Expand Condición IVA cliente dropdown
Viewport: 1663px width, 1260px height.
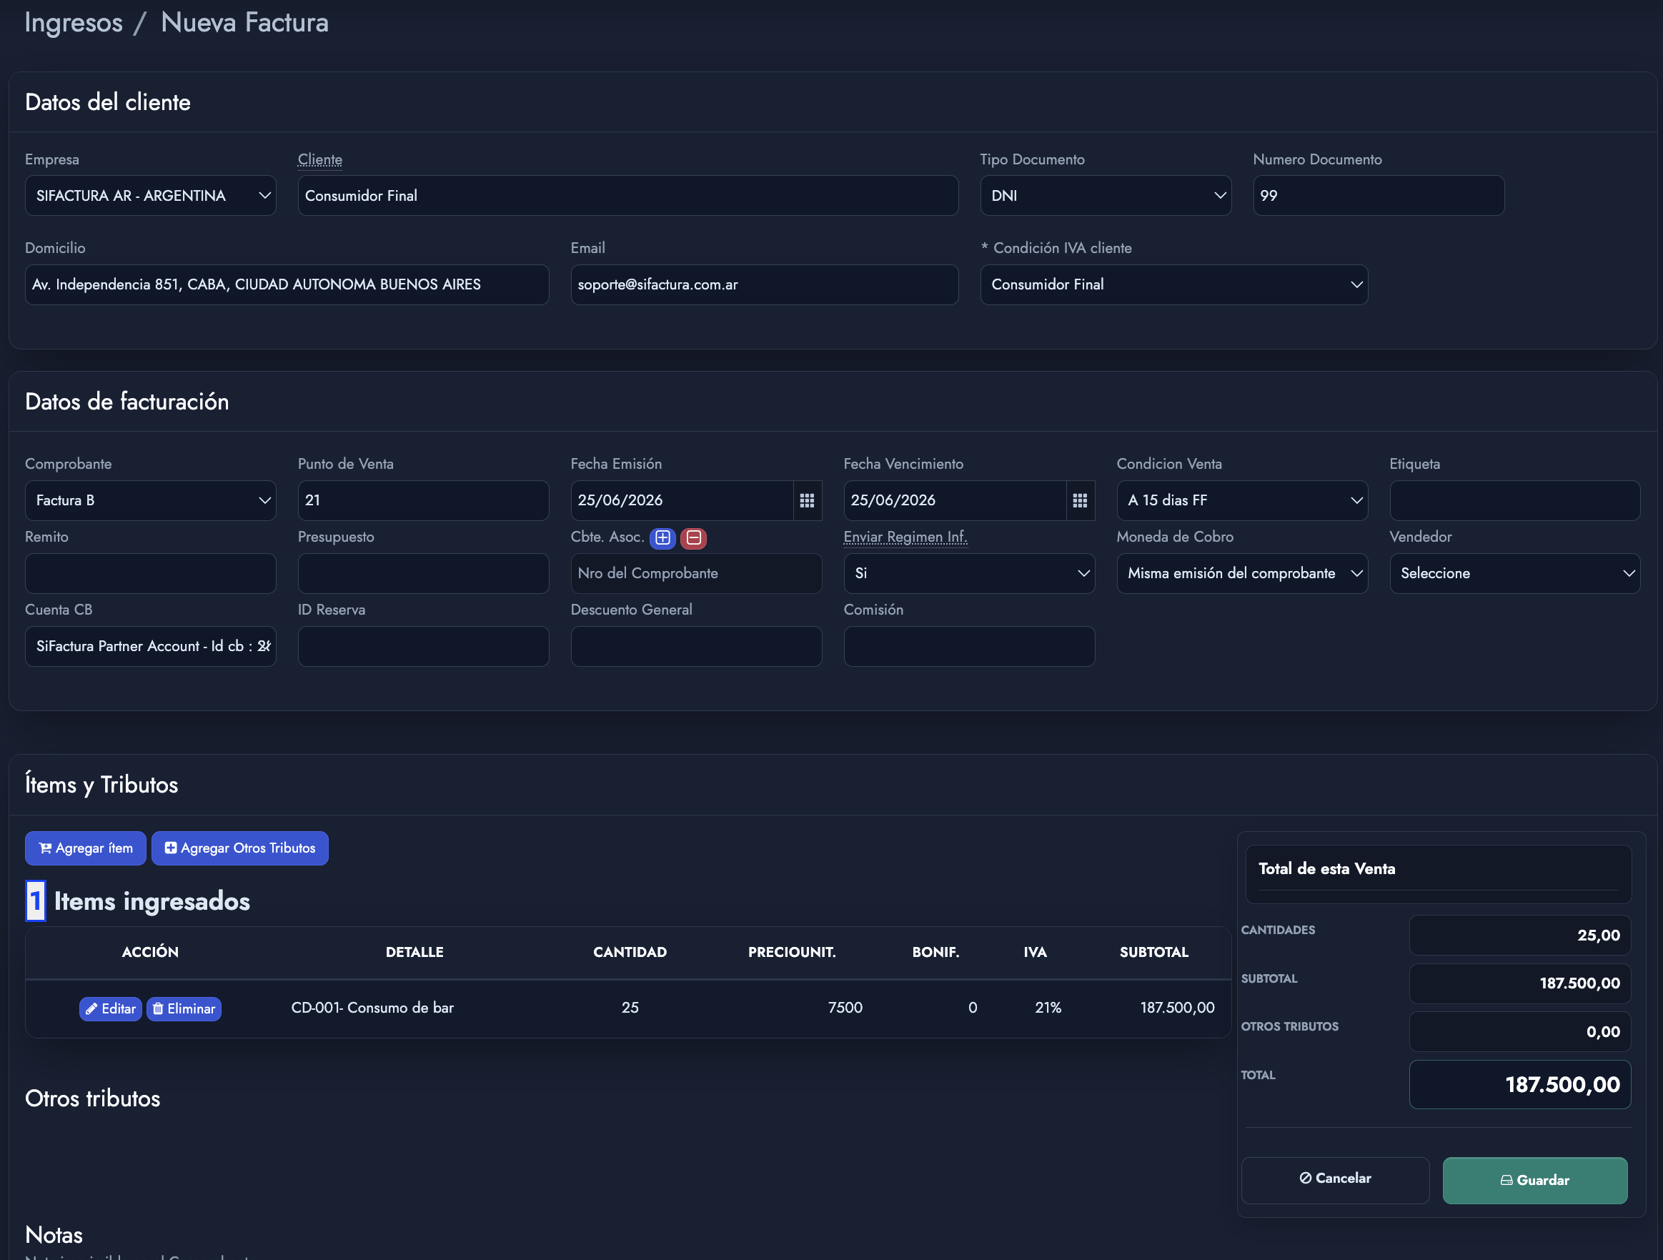click(1173, 284)
